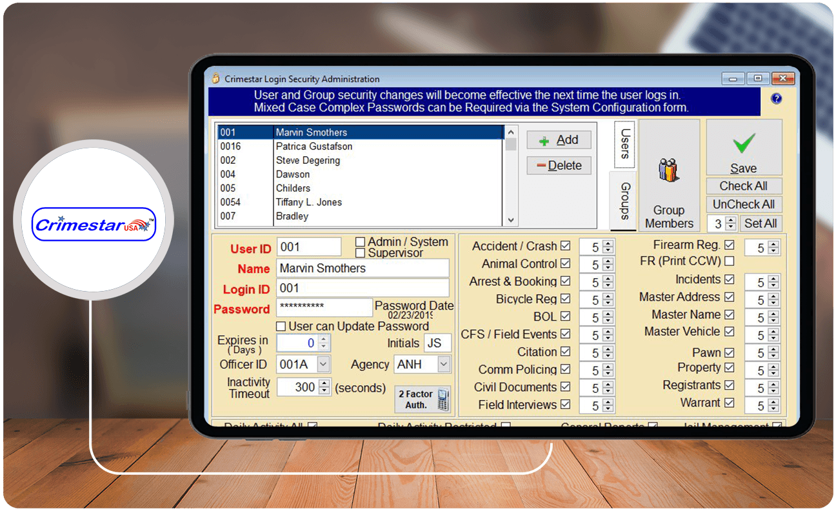The height and width of the screenshot is (511, 836).
Task: Change the Citation level spinner
Action: coord(608,353)
